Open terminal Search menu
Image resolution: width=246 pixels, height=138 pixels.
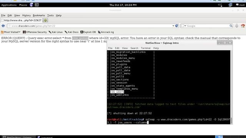134,48
